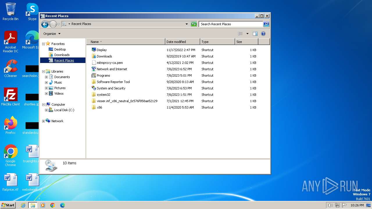Expand the Documents library node

point(46,77)
